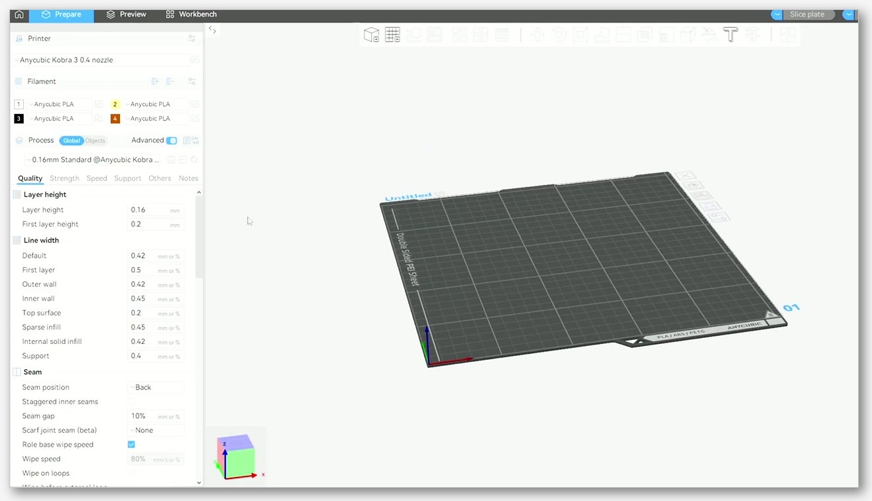
Task: Open filament 4 Anycubic PLA dropdown
Action: [157, 119]
